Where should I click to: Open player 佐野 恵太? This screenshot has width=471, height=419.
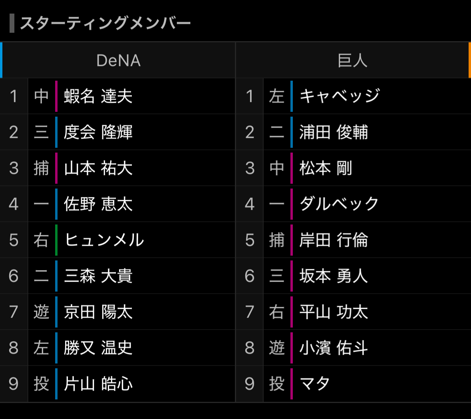pos(98,204)
